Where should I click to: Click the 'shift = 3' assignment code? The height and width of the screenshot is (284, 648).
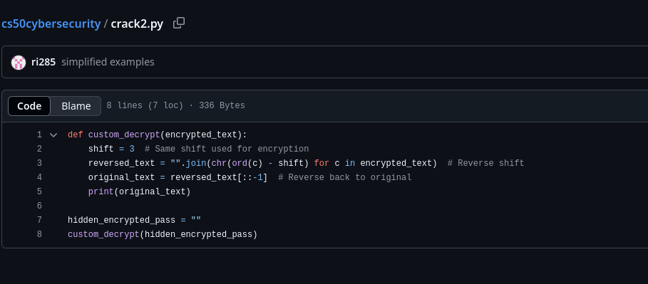[111, 149]
